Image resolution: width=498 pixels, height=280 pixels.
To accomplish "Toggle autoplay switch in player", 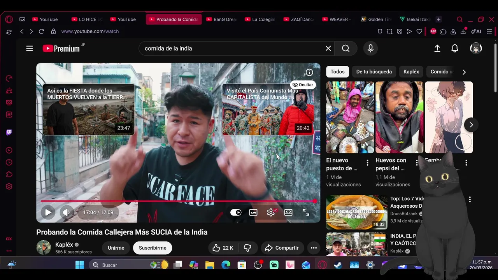I will click(x=236, y=212).
